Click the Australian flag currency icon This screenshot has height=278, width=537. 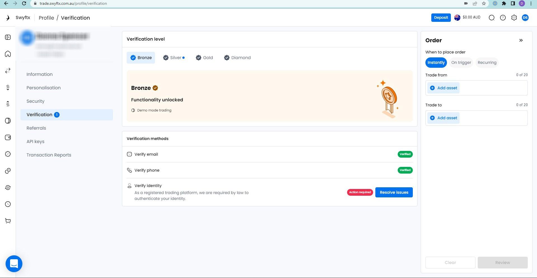pos(457,18)
